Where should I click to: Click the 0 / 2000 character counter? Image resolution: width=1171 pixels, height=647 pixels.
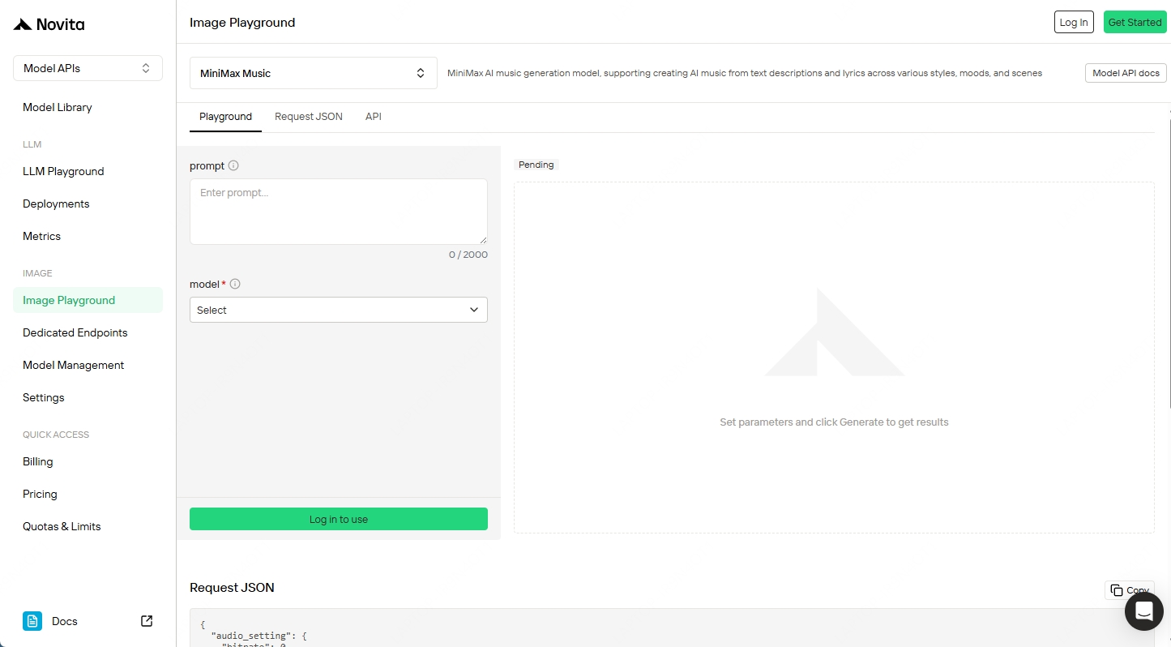(468, 255)
